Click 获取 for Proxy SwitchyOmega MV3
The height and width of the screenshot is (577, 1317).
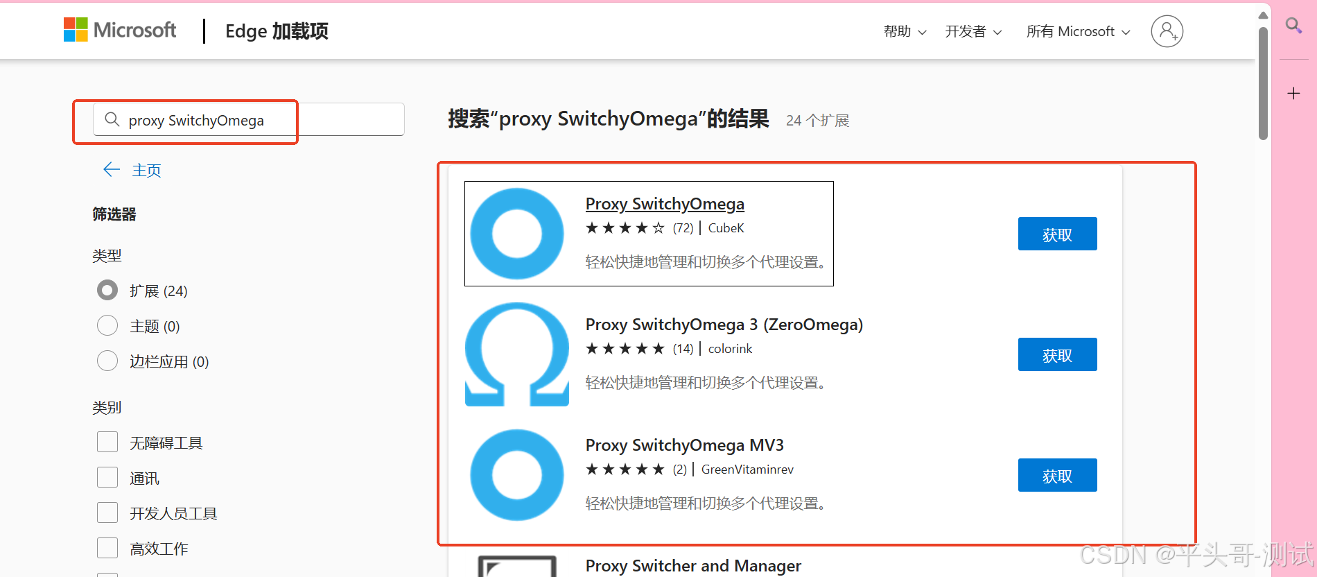pyautogui.click(x=1057, y=475)
